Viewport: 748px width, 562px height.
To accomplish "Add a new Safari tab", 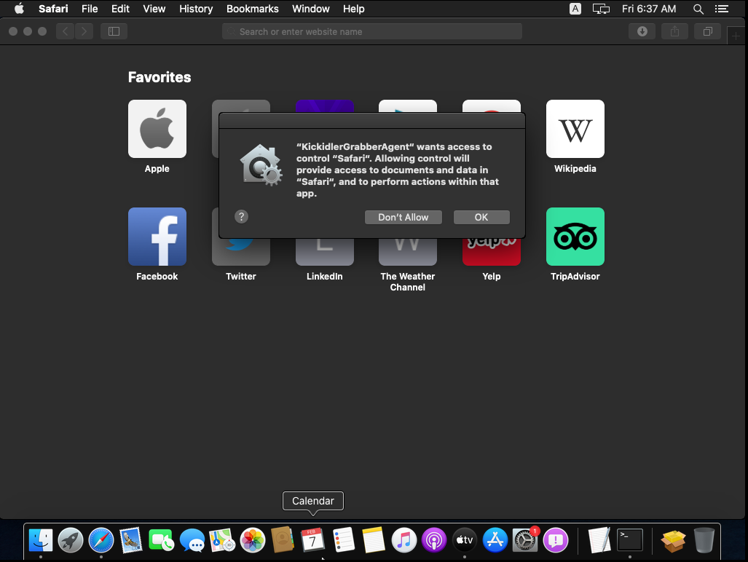I will [736, 36].
